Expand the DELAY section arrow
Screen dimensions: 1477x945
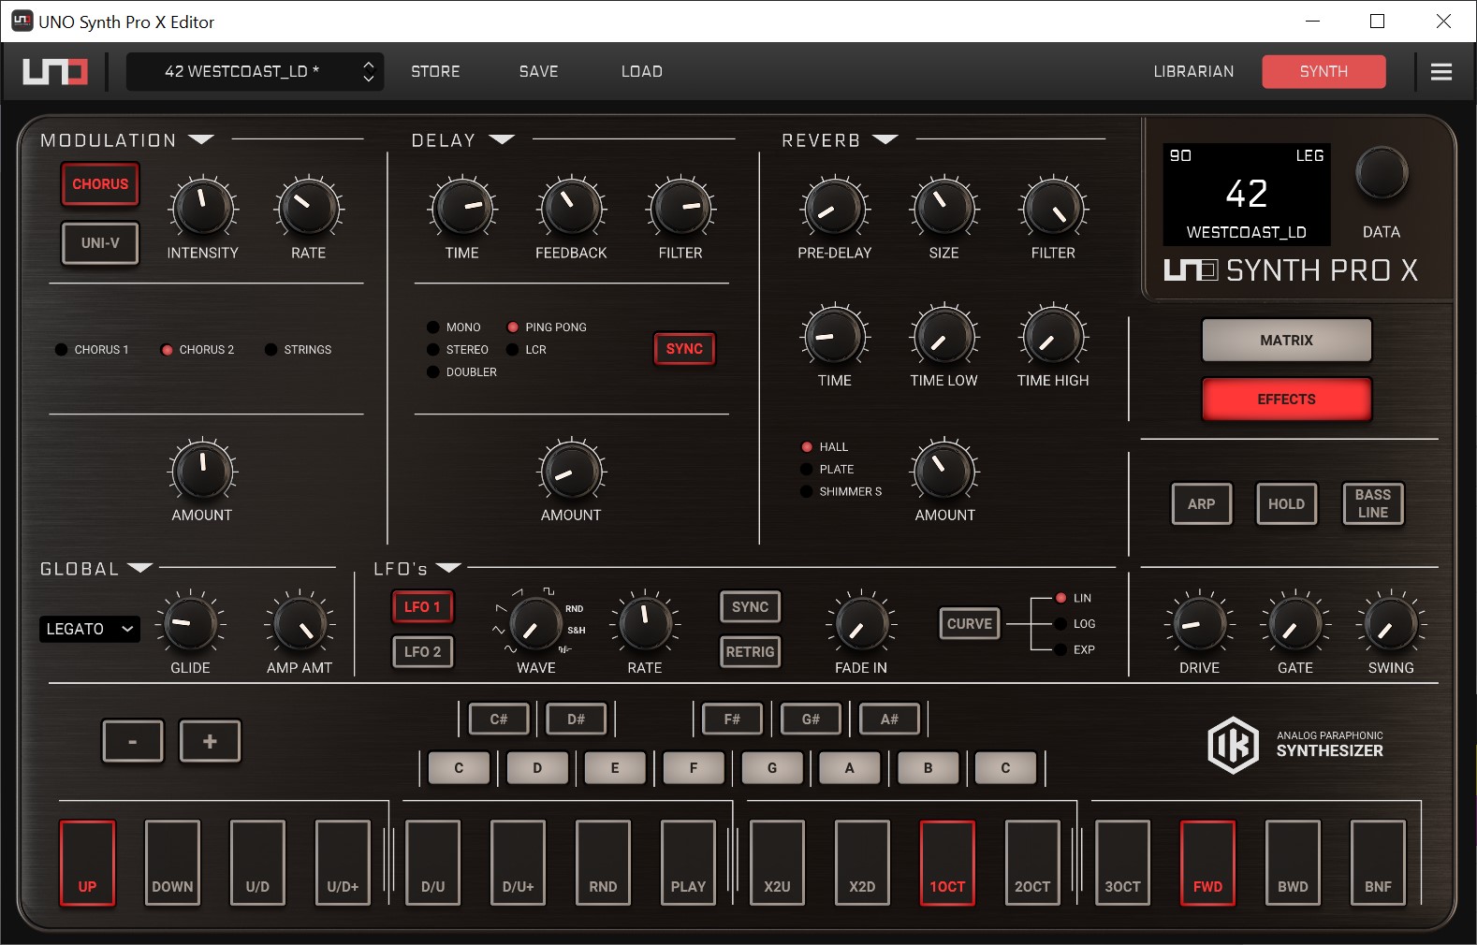502,139
